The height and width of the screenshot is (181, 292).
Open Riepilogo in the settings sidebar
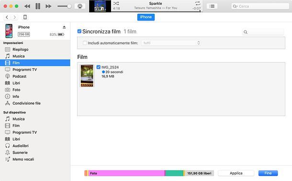(35, 50)
